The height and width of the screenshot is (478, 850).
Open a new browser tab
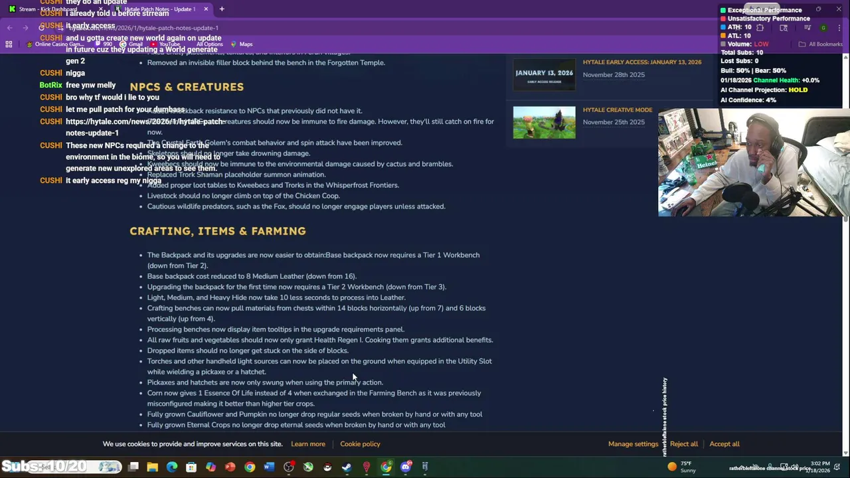pos(222,9)
